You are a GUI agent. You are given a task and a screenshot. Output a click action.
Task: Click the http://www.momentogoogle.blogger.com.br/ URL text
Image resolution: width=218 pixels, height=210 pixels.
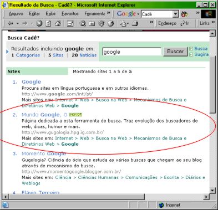72,172
